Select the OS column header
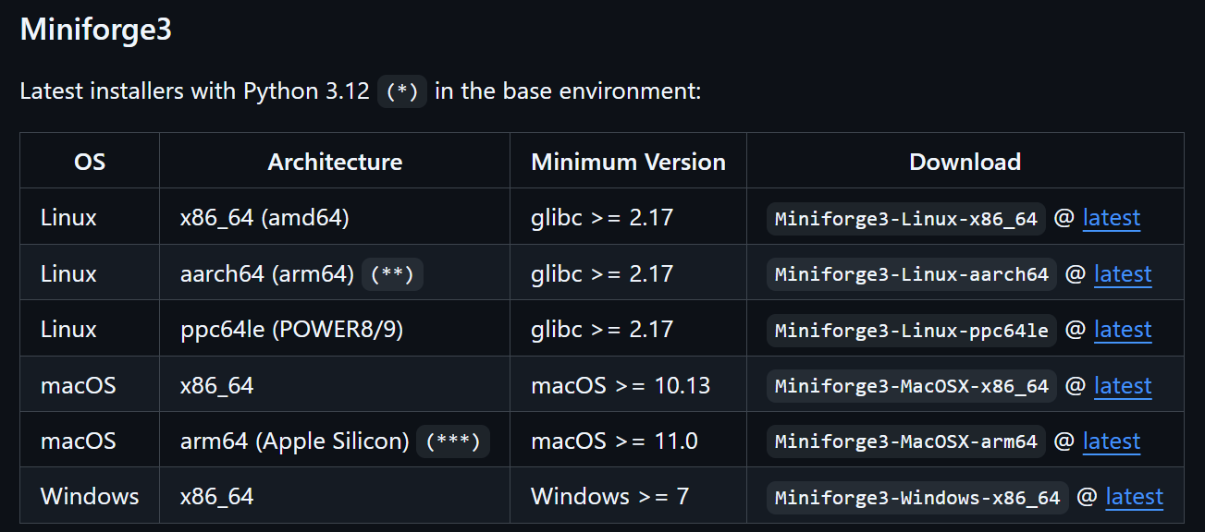The height and width of the screenshot is (532, 1205). 89,161
